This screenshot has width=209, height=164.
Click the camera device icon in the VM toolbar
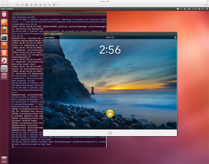pos(45,5)
